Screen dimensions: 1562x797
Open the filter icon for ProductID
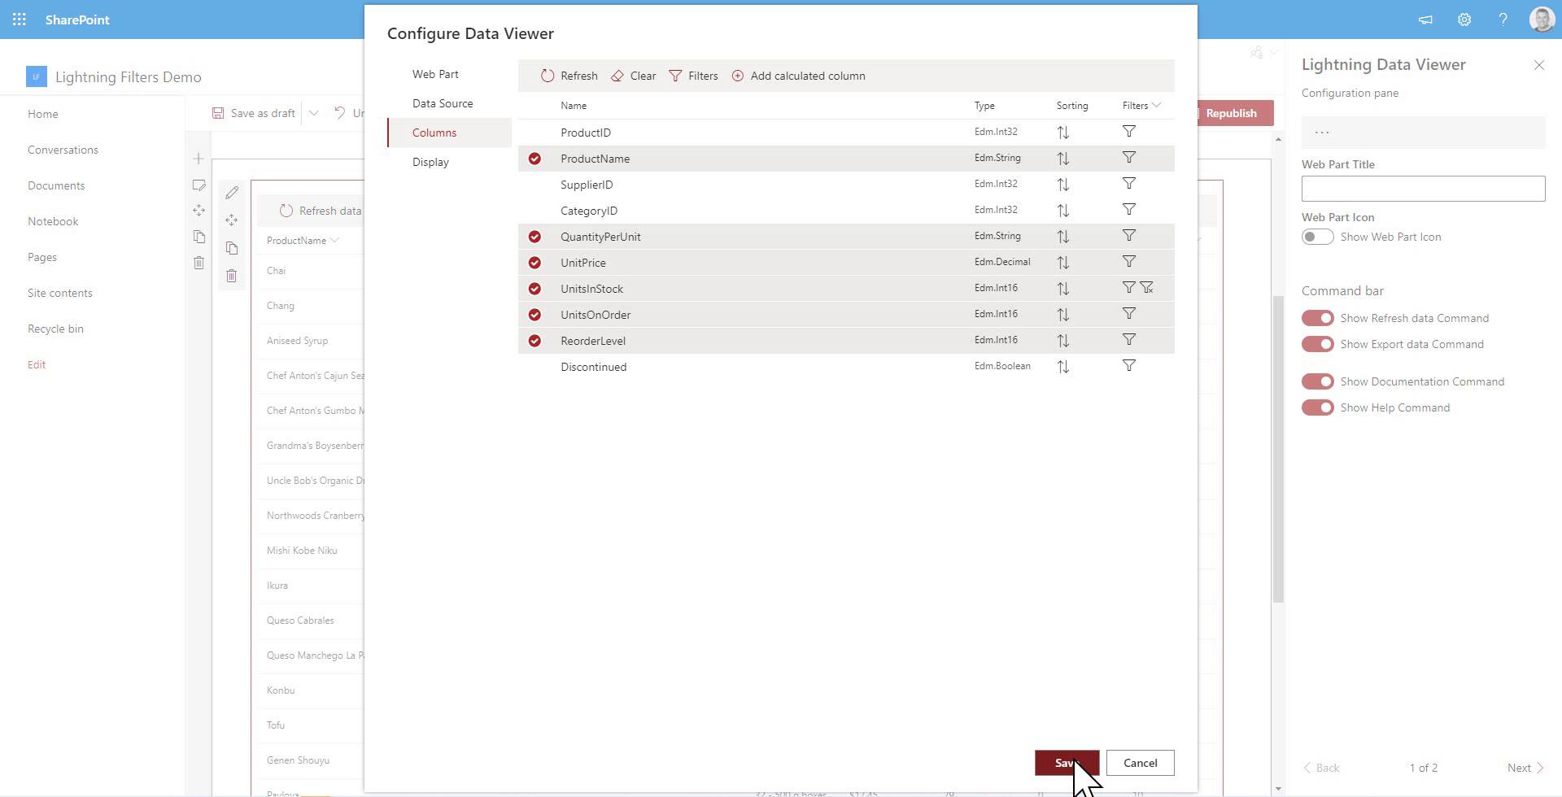[1129, 131]
